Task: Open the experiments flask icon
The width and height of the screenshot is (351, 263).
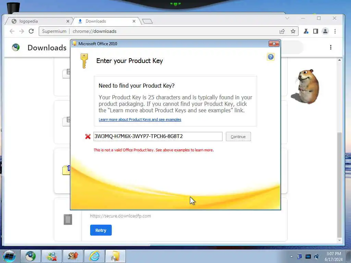Action: [306, 31]
